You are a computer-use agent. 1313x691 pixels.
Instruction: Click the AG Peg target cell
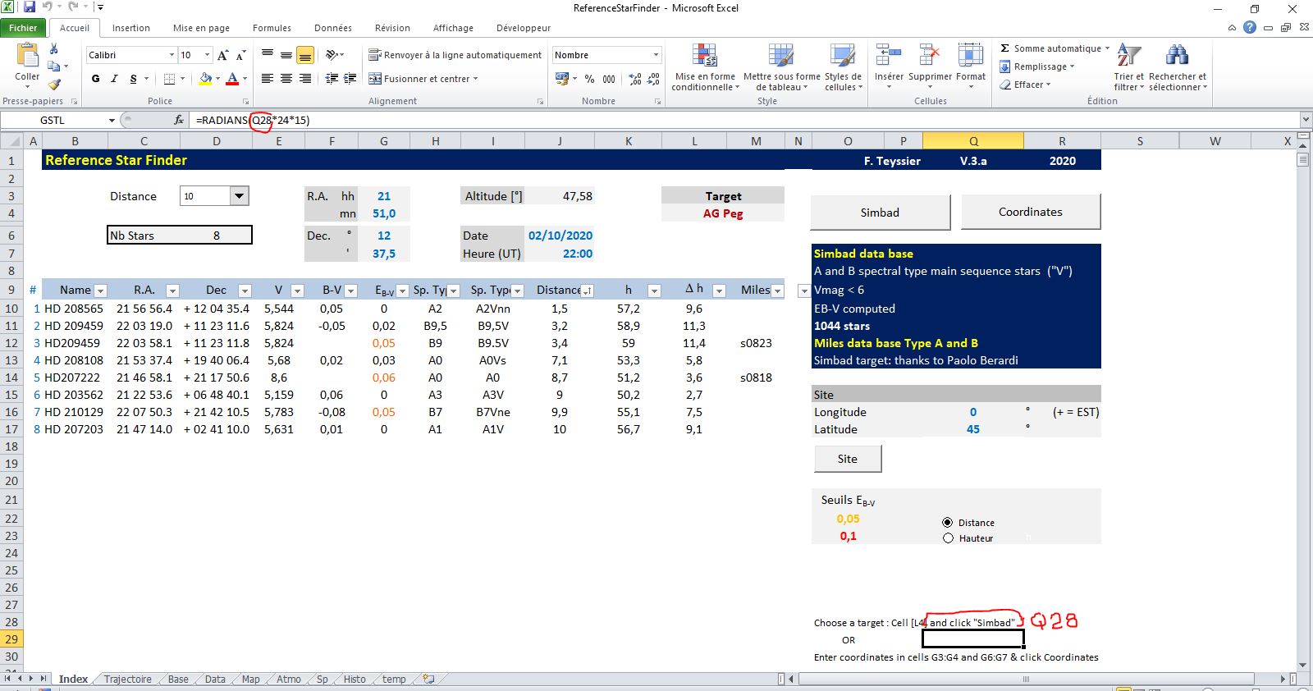(722, 213)
